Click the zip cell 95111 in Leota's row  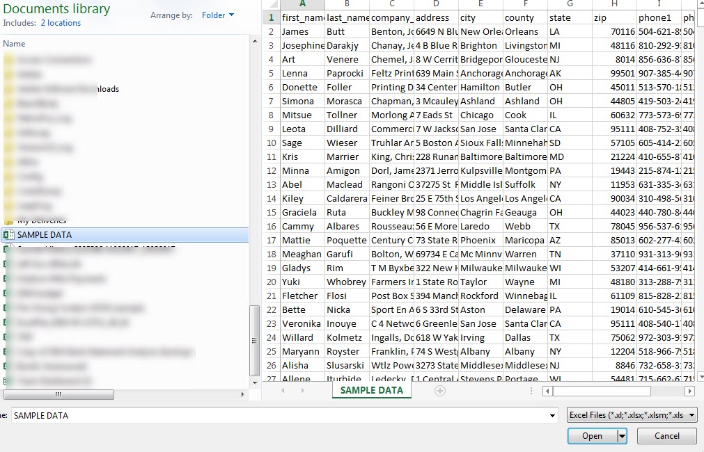coord(615,129)
